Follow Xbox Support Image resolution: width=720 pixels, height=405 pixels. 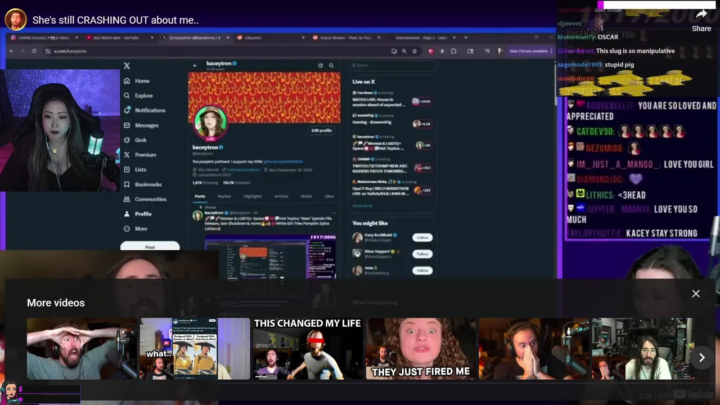pyautogui.click(x=422, y=254)
